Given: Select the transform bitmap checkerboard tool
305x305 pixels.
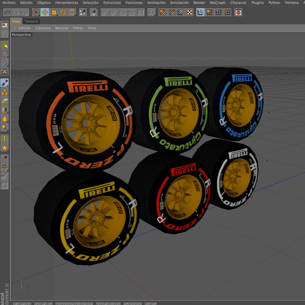Looking at the screenshot, I should pyautogui.click(x=5, y=72).
